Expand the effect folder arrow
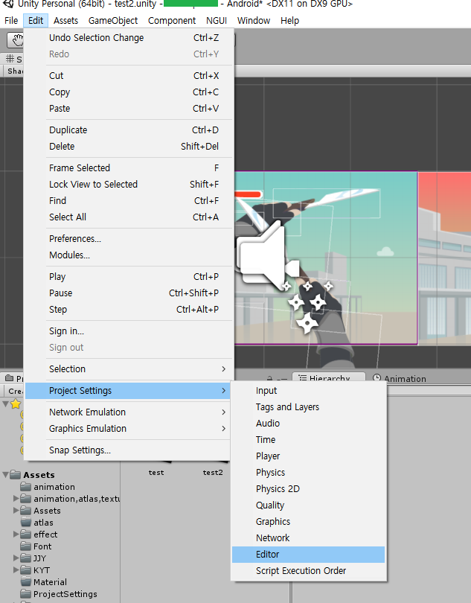The width and height of the screenshot is (471, 603). point(16,535)
